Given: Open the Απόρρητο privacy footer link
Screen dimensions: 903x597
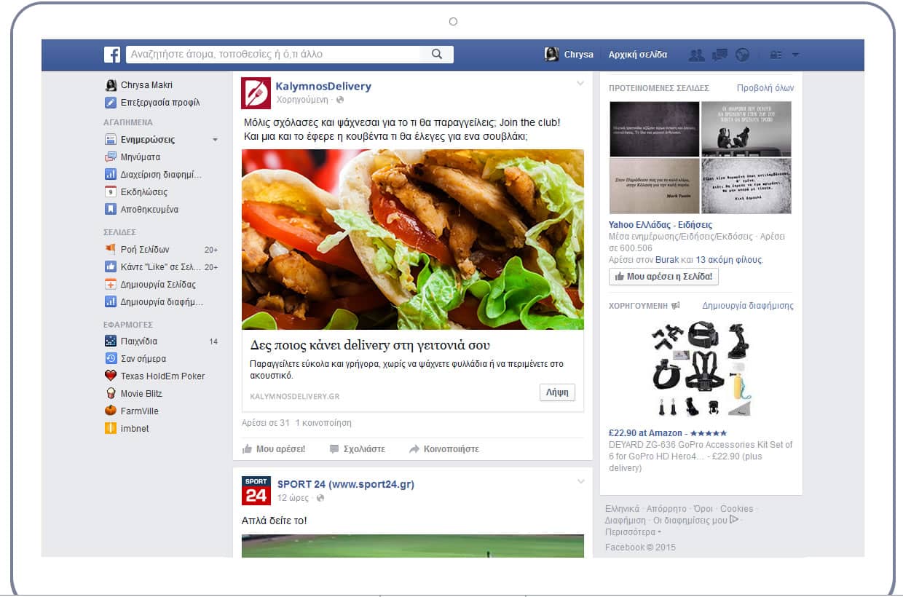Looking at the screenshot, I should [x=666, y=509].
